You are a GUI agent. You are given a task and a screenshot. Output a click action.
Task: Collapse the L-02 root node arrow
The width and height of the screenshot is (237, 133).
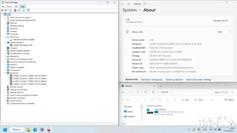pyautogui.click(x=2, y=15)
